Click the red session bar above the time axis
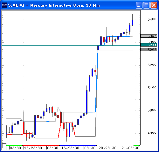This screenshot has width=159, height=152. coord(41,145)
